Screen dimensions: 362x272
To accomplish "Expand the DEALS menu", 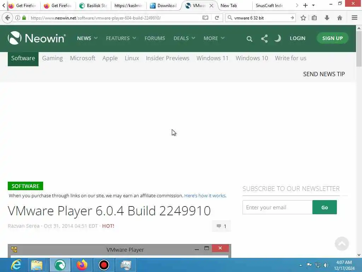I will pos(184,38).
